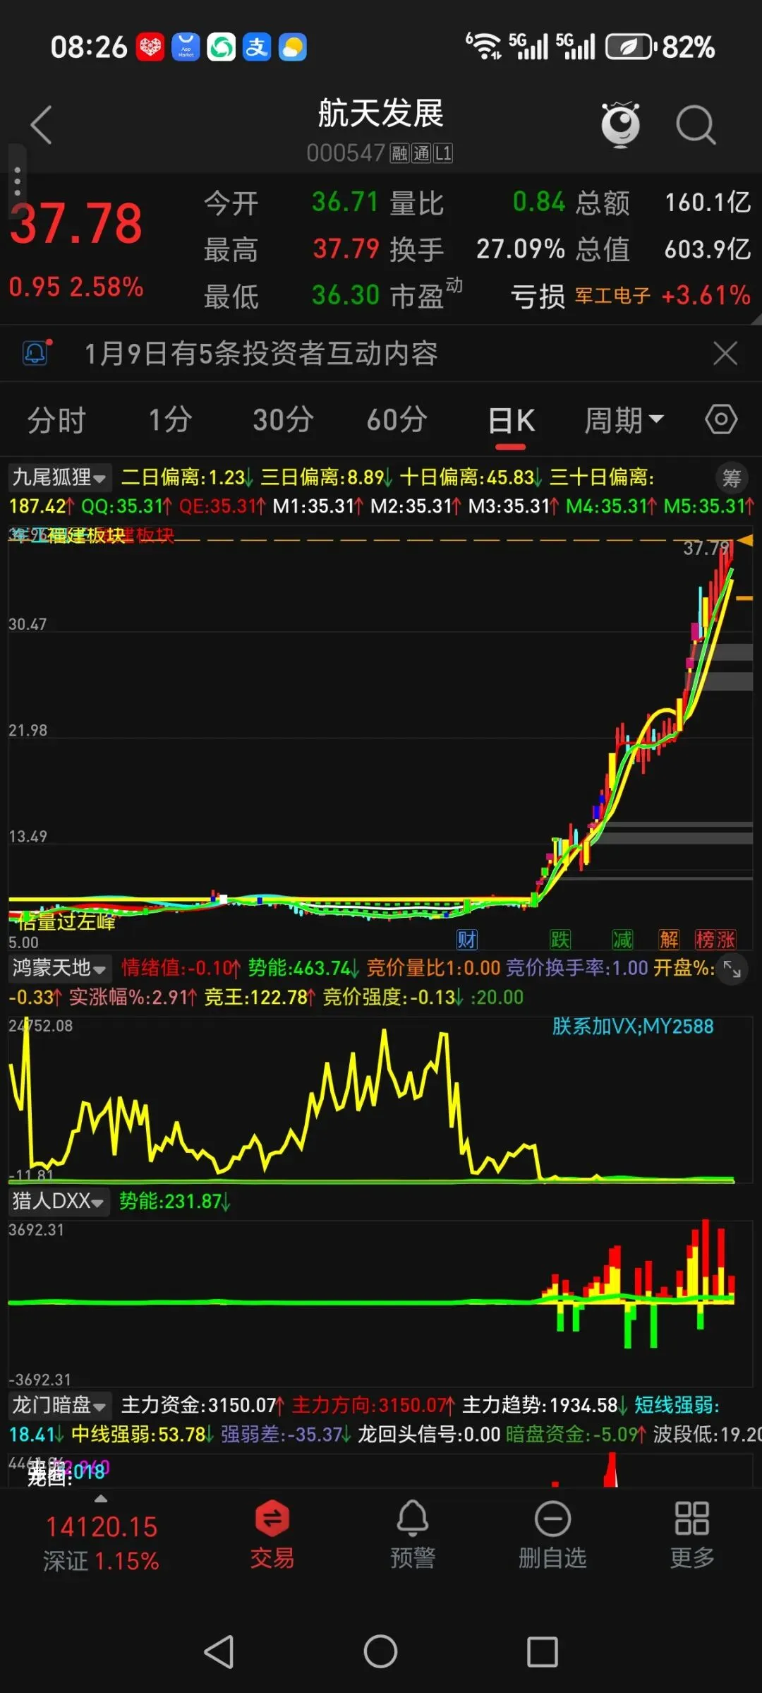
Task: Tap the stock name 航天发展
Action: pyautogui.click(x=381, y=113)
